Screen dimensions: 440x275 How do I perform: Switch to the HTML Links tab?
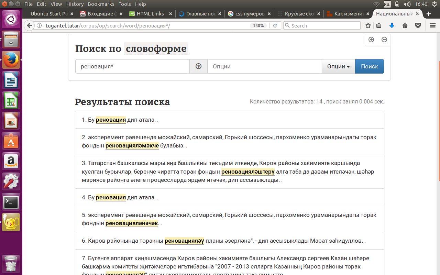(x=151, y=14)
